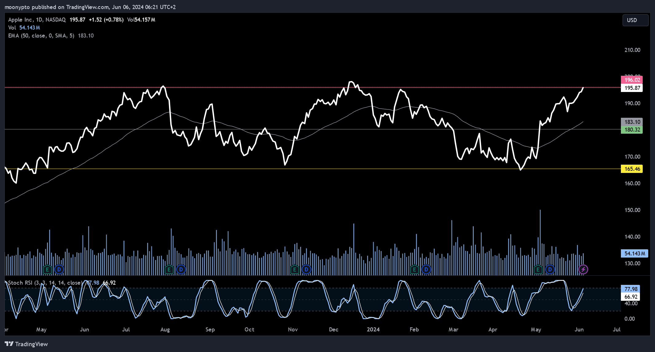Image resolution: width=655 pixels, height=352 pixels.
Task: Click the 40.00 Stoch RSI axis label
Action: coord(631,304)
